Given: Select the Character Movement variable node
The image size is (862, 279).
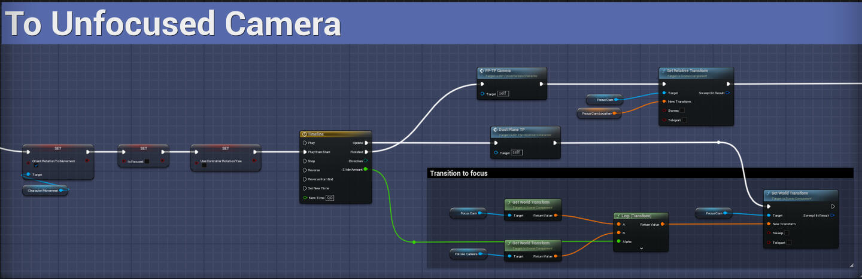Looking at the screenshot, I should coord(45,191).
